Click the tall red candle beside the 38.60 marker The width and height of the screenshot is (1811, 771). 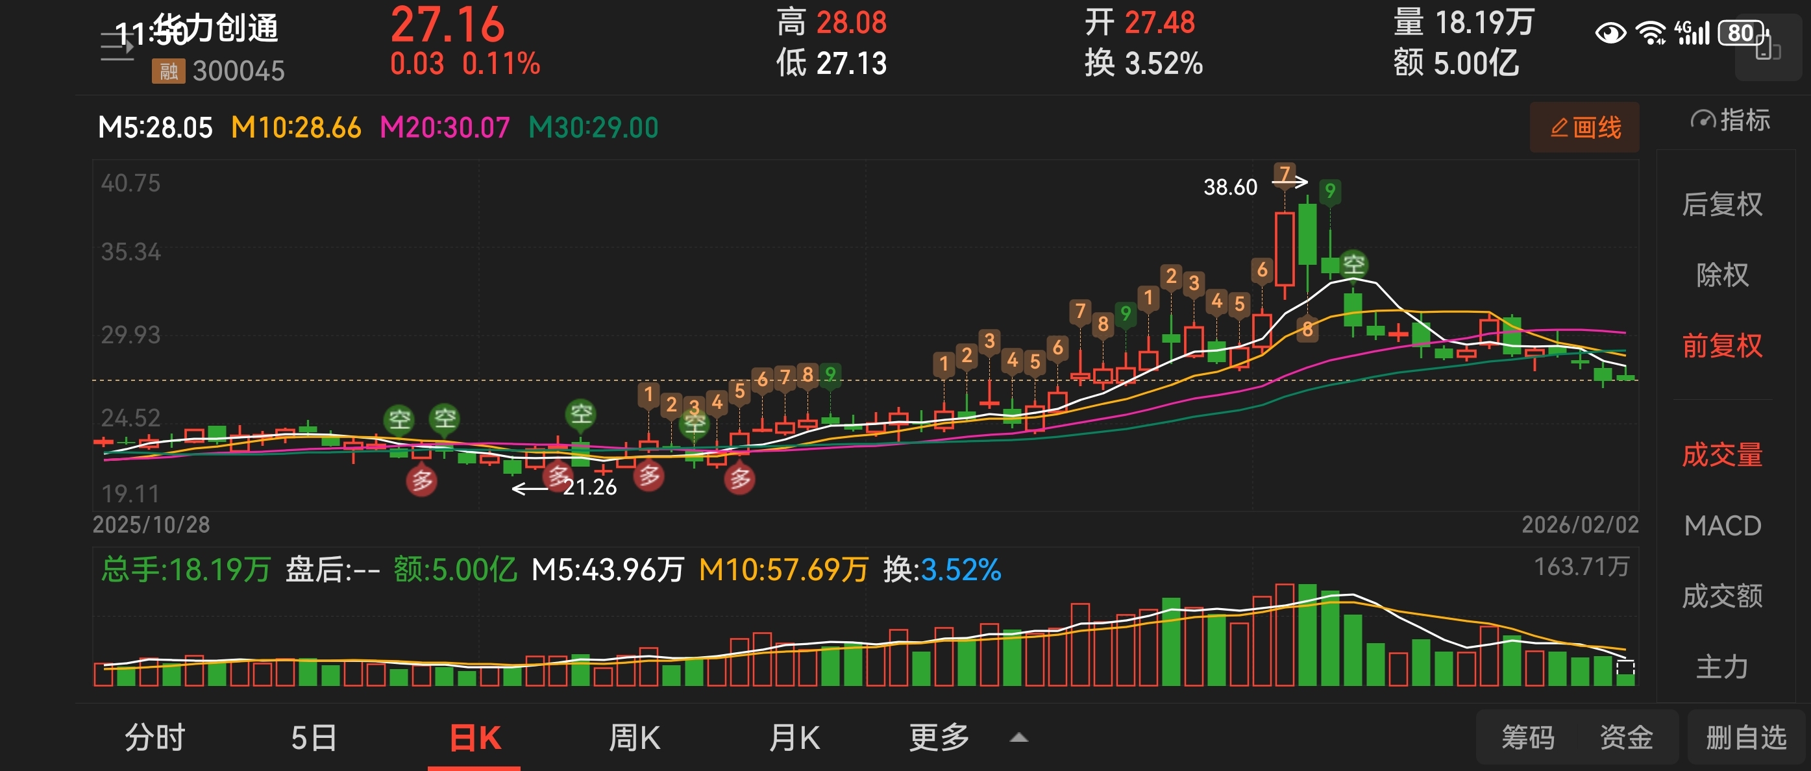pyautogui.click(x=1285, y=248)
